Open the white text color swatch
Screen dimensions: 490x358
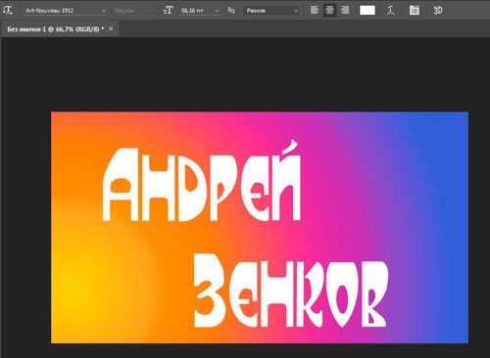tap(367, 11)
